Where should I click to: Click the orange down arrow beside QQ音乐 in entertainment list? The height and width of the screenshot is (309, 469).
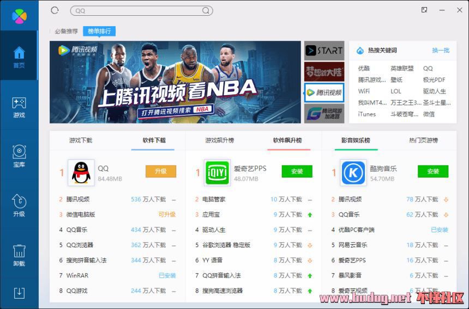tap(446, 215)
